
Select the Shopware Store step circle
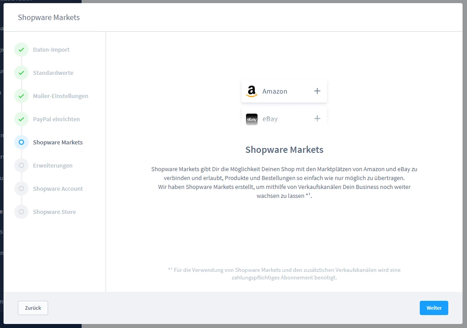[21, 212]
